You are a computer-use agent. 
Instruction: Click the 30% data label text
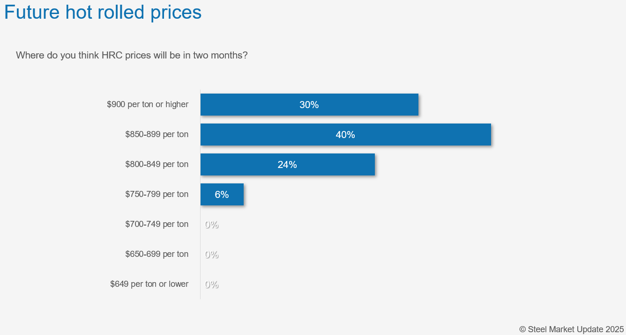(x=309, y=105)
